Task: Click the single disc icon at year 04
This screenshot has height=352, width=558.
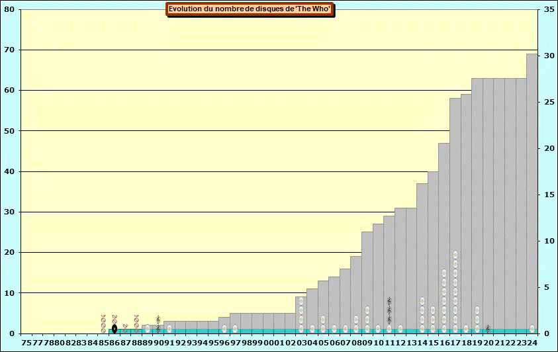Action: (x=312, y=329)
